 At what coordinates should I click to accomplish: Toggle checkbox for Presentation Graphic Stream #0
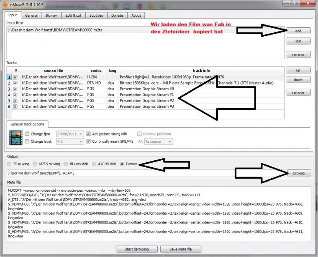(15, 89)
